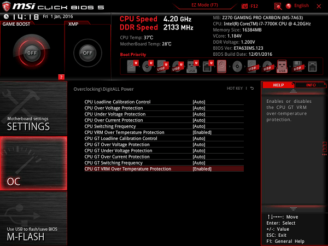Image resolution: width=328 pixels, height=246 pixels.
Task: Select the legacy USB CD/DVD boot icon
Action: (x=267, y=66)
